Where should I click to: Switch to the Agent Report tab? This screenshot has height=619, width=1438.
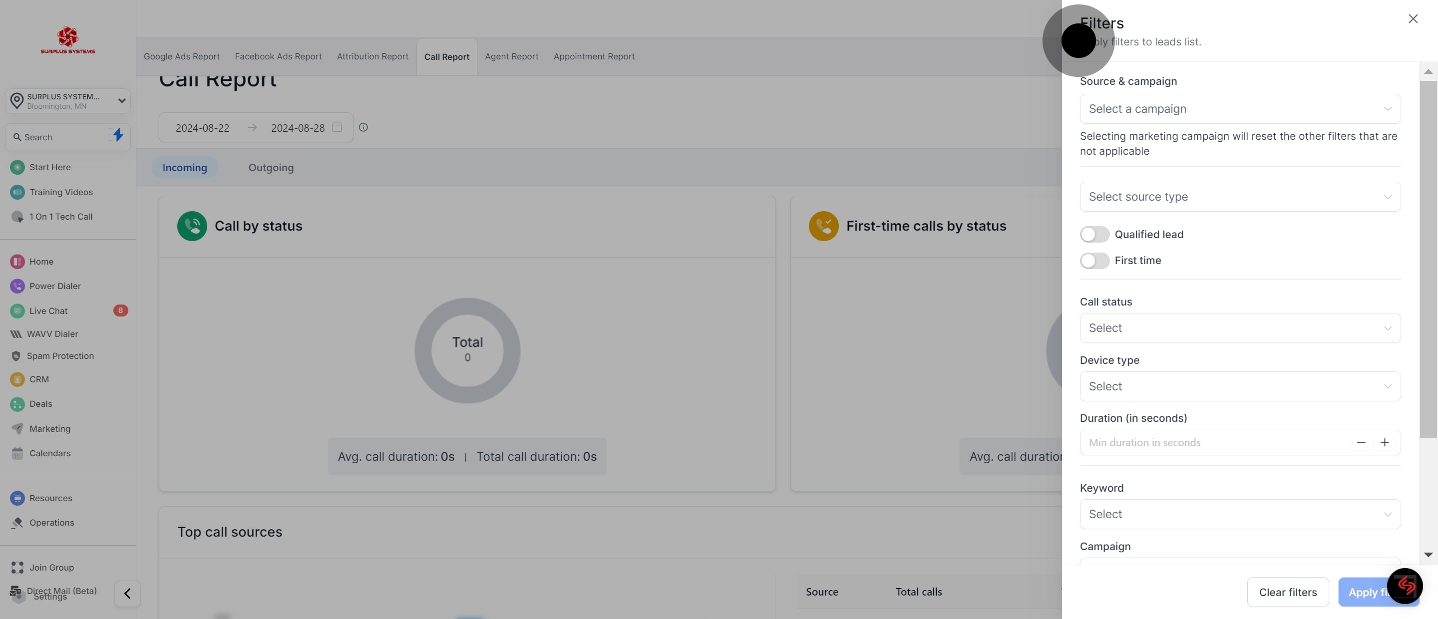coord(511,56)
